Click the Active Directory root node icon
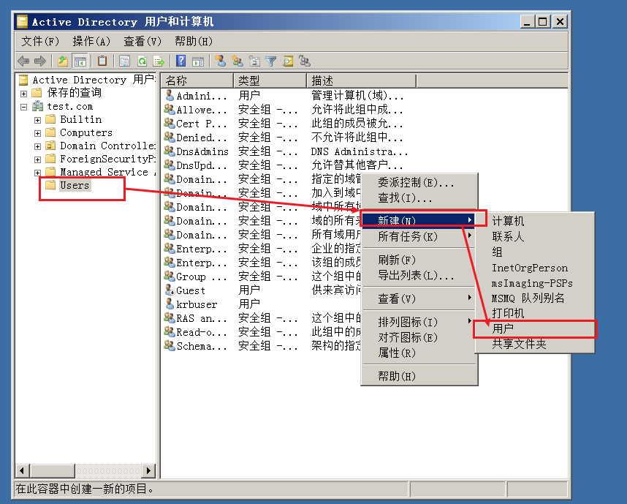This screenshot has height=504, width=627. [23, 80]
